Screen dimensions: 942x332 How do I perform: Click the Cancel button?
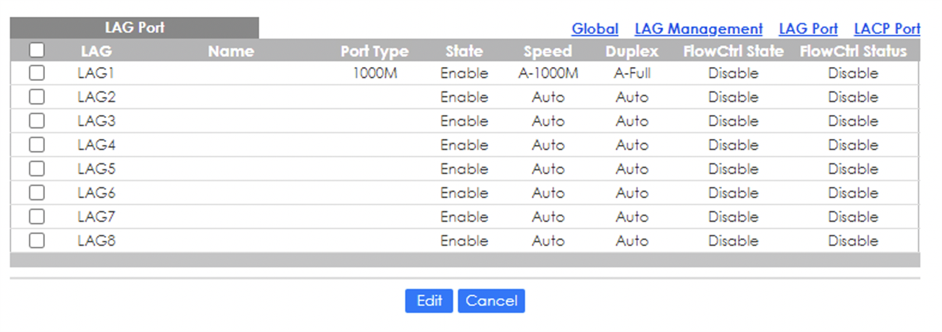click(x=491, y=300)
